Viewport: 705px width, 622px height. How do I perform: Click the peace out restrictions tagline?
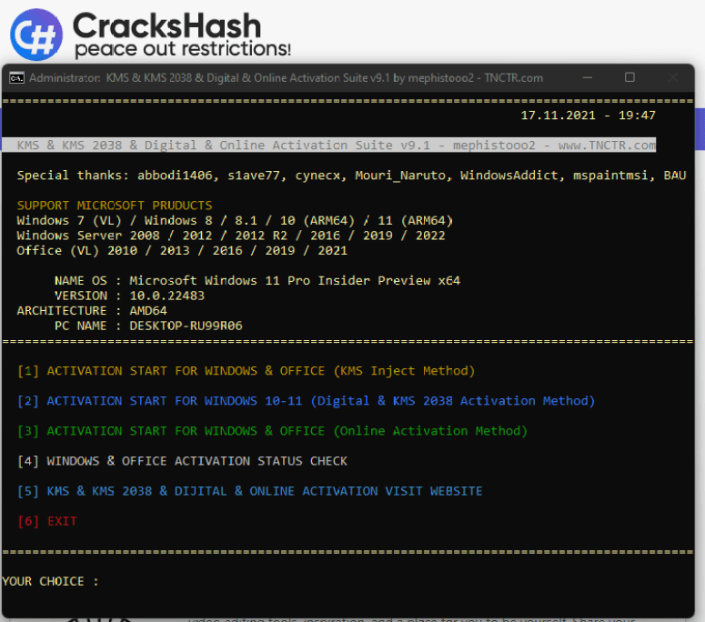[x=183, y=49]
